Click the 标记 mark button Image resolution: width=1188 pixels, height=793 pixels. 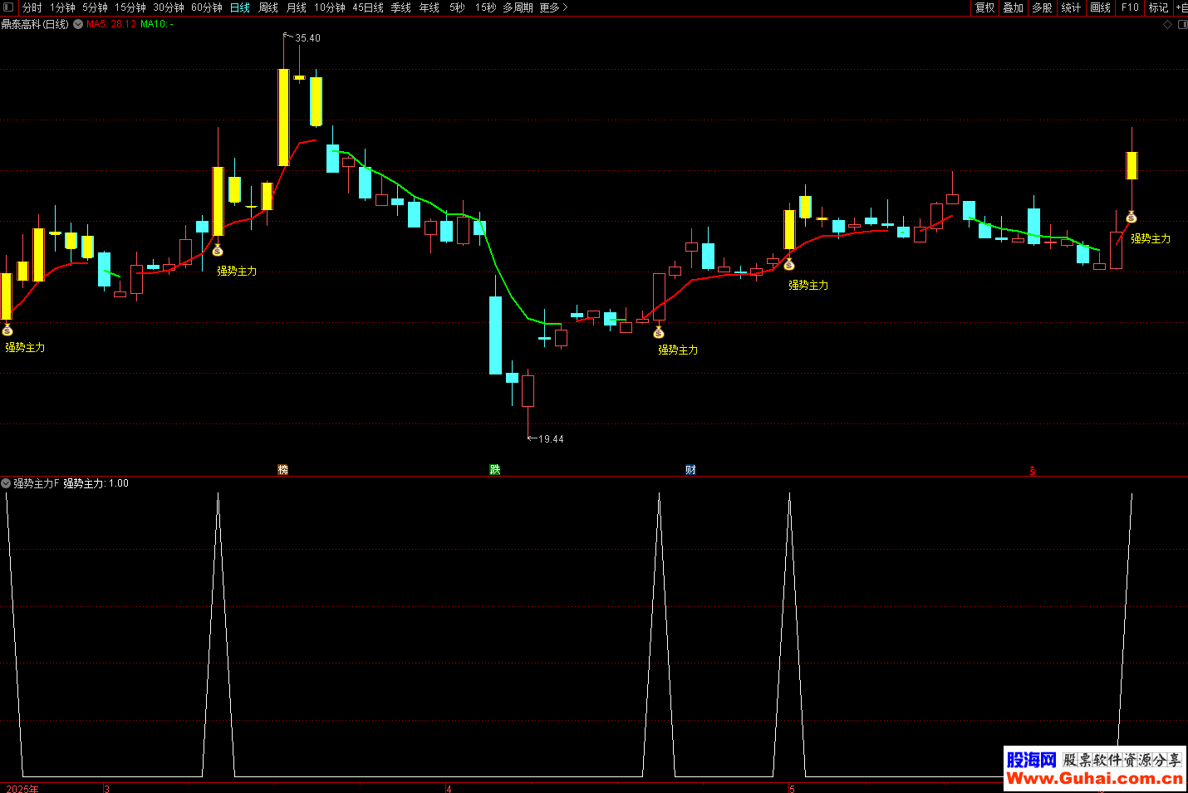click(1159, 7)
